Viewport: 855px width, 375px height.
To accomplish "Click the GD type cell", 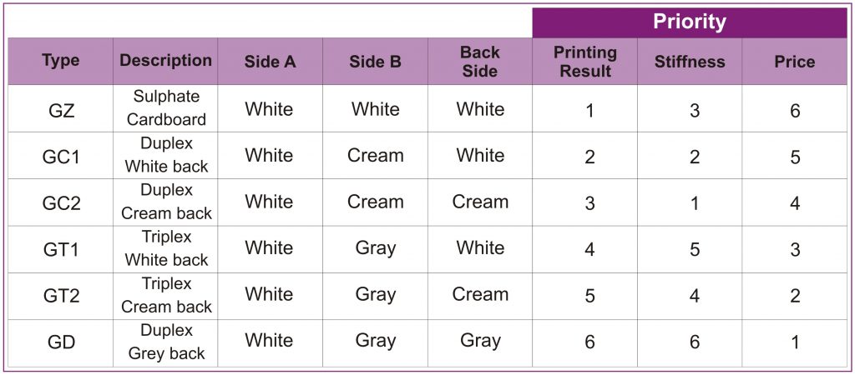I will point(60,342).
